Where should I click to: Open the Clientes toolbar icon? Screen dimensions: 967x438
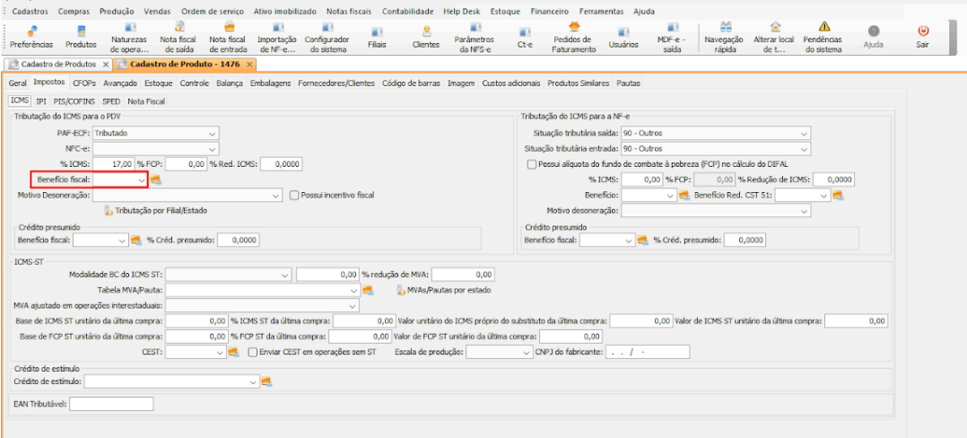[x=425, y=36]
